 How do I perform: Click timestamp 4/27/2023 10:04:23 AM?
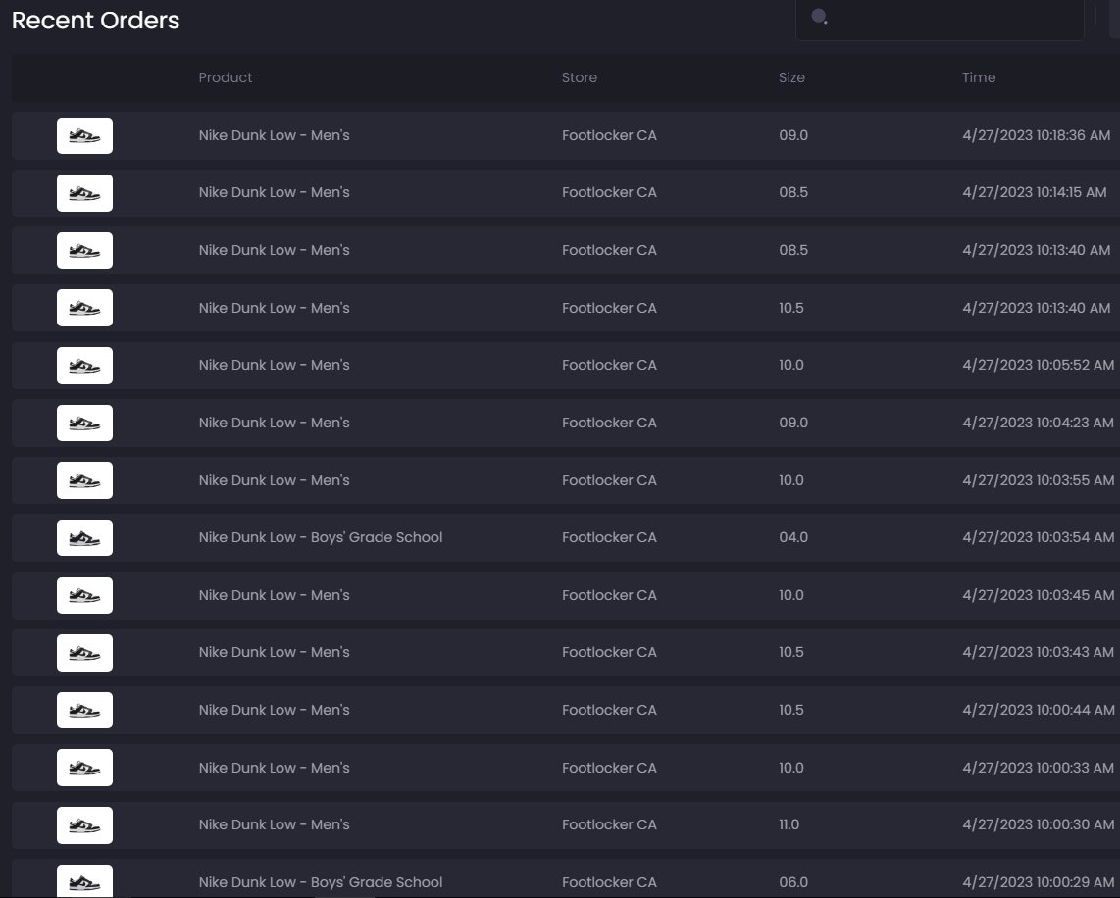click(x=1039, y=423)
